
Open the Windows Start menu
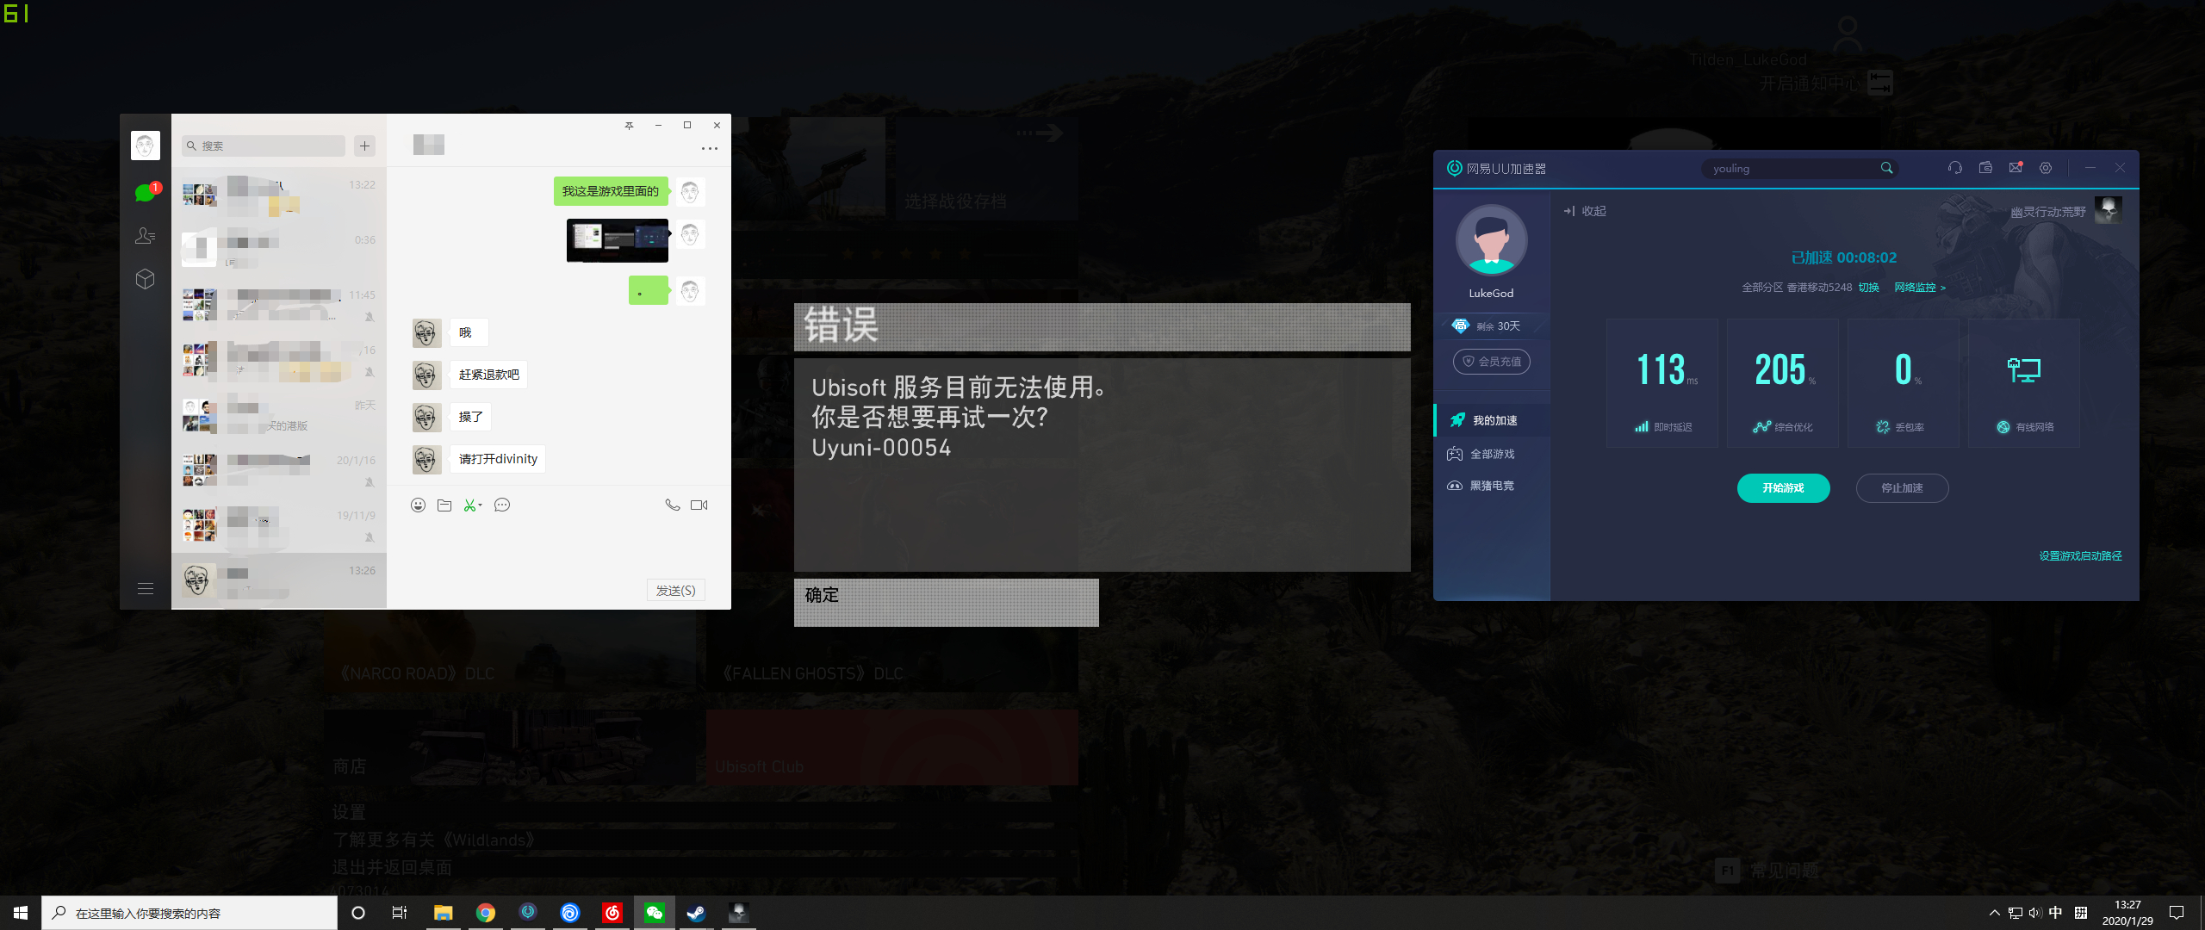[x=21, y=913]
